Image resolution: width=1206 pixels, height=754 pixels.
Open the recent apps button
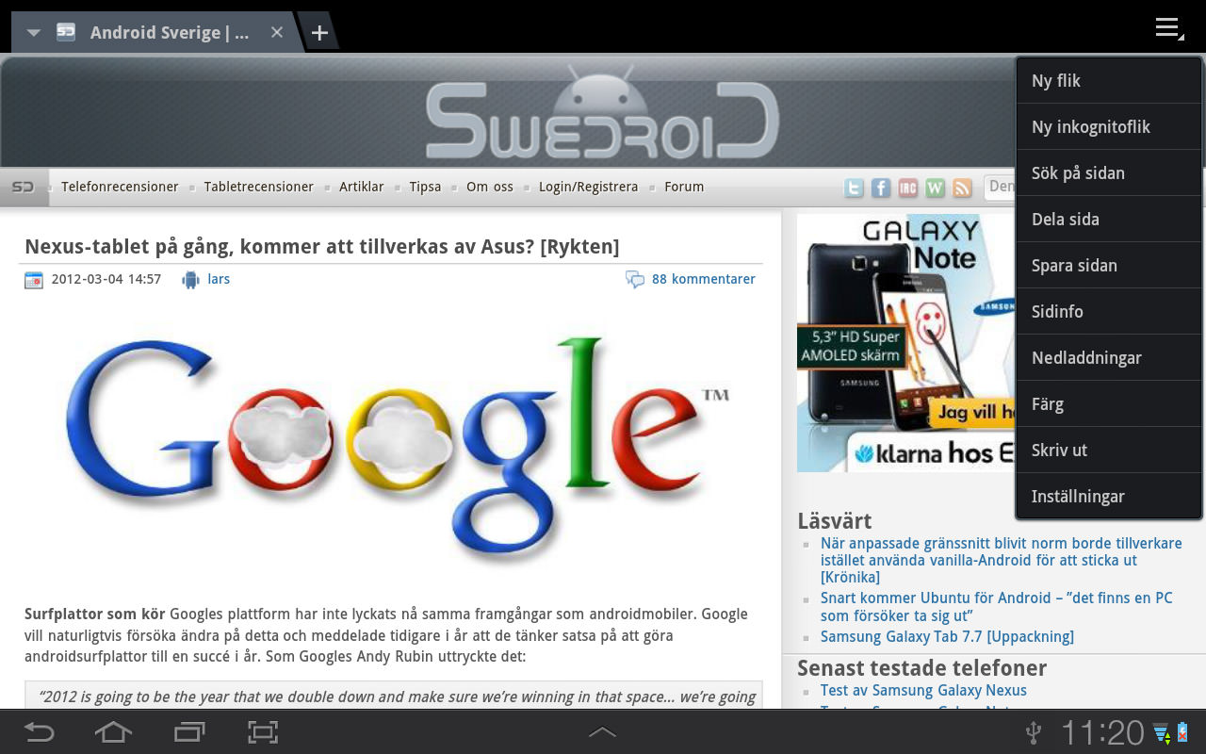pyautogui.click(x=189, y=731)
